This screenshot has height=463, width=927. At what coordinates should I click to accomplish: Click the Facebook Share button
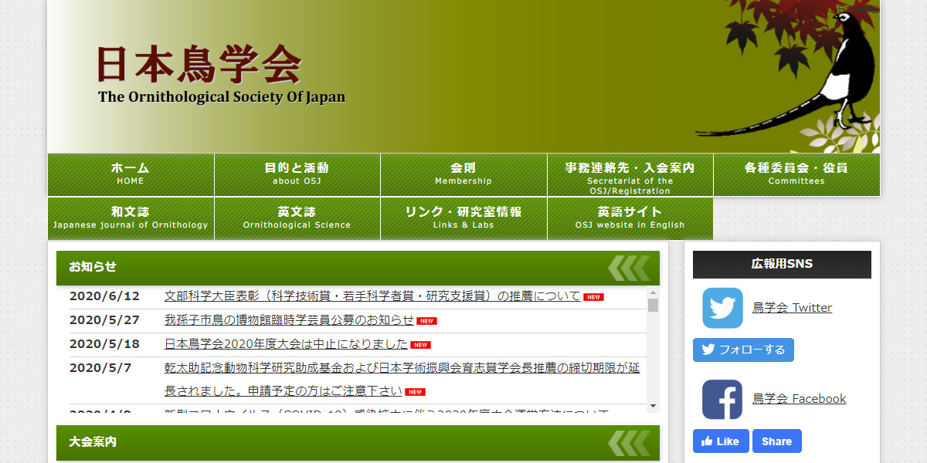click(x=776, y=441)
